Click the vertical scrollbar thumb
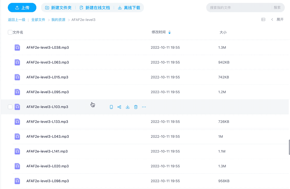 coord(289,147)
